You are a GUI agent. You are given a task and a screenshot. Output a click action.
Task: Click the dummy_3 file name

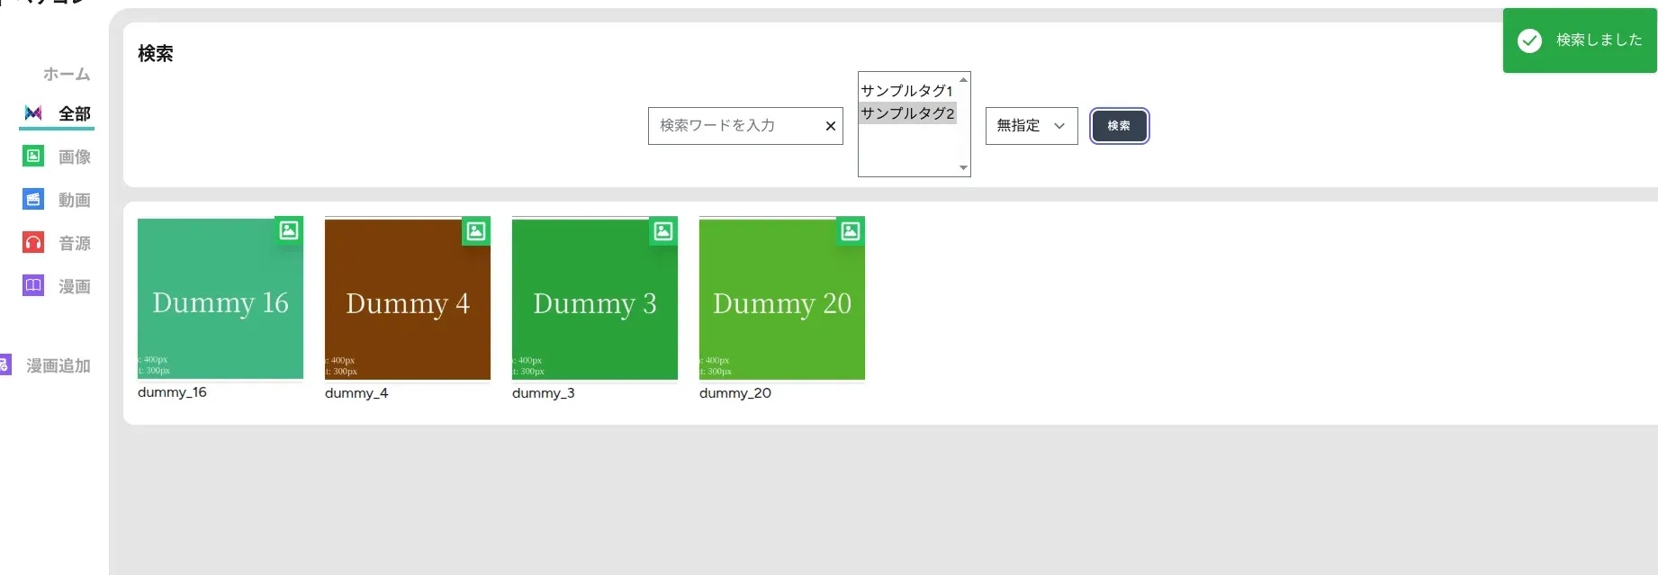[544, 393]
